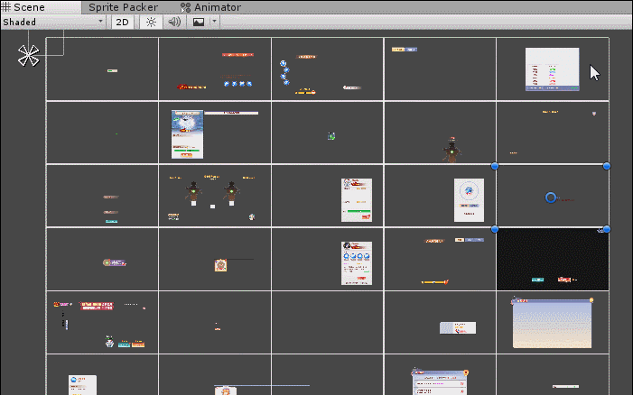This screenshot has height=395, width=633.
Task: Select the dark character sprite with green marker
Action: tap(451, 149)
